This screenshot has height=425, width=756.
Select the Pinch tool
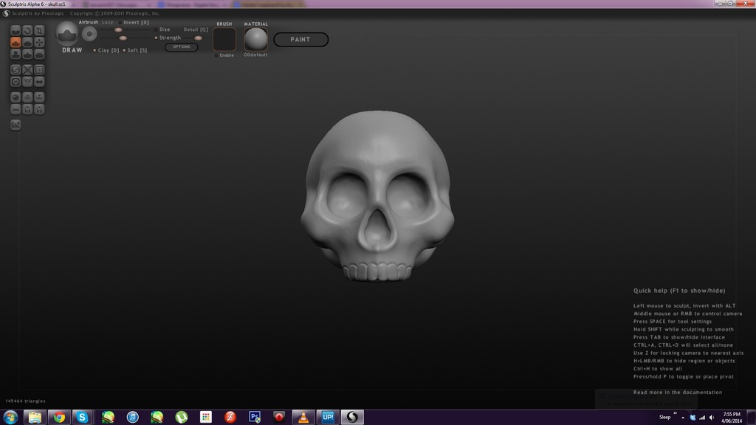27,54
